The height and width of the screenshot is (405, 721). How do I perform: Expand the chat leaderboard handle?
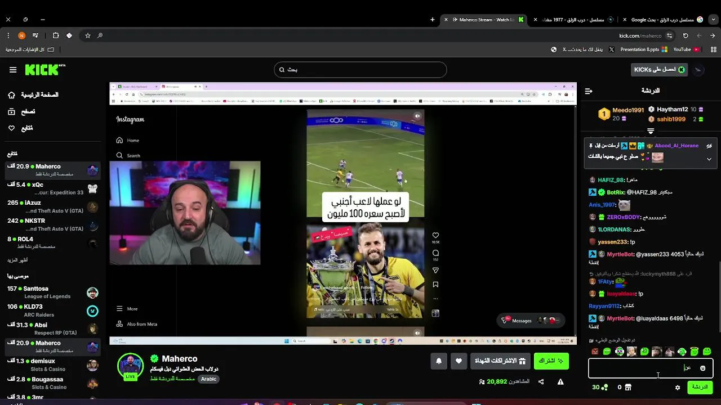(x=651, y=131)
